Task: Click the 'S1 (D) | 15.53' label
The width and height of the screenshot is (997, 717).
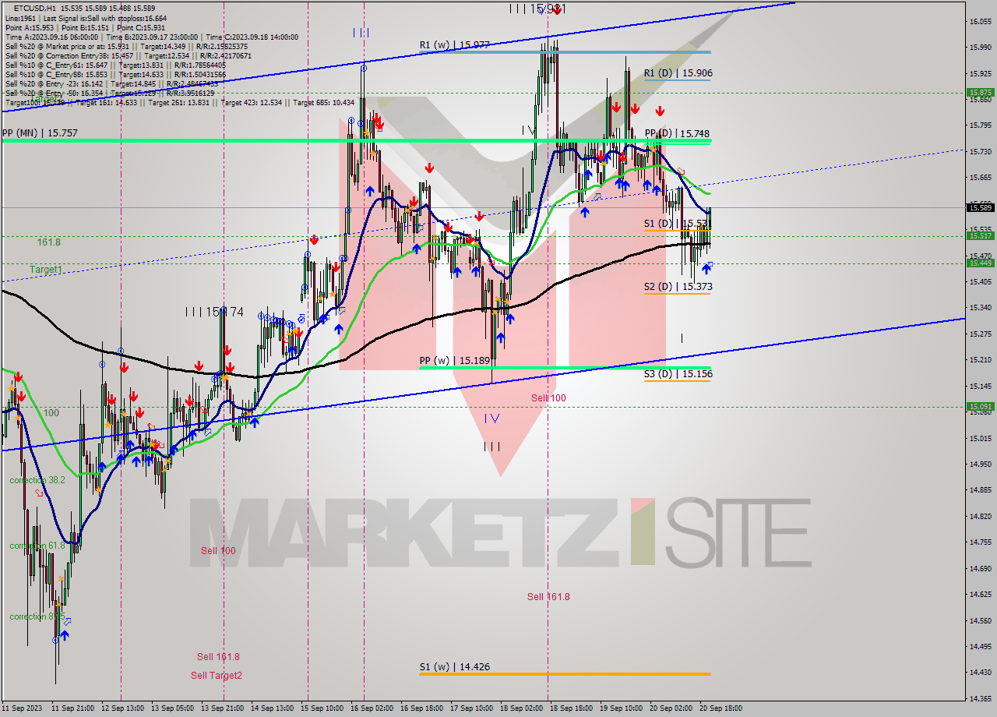Action: 677,224
